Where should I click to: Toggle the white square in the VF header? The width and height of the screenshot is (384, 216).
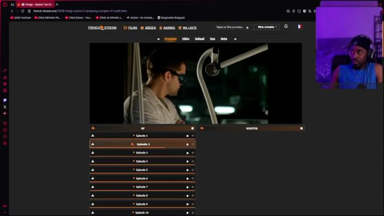pos(193,128)
